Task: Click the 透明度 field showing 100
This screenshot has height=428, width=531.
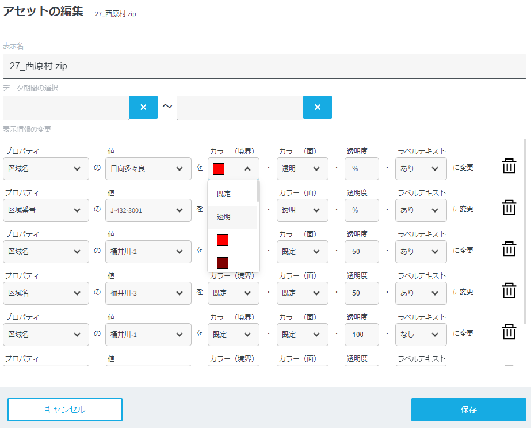Action: (362, 335)
